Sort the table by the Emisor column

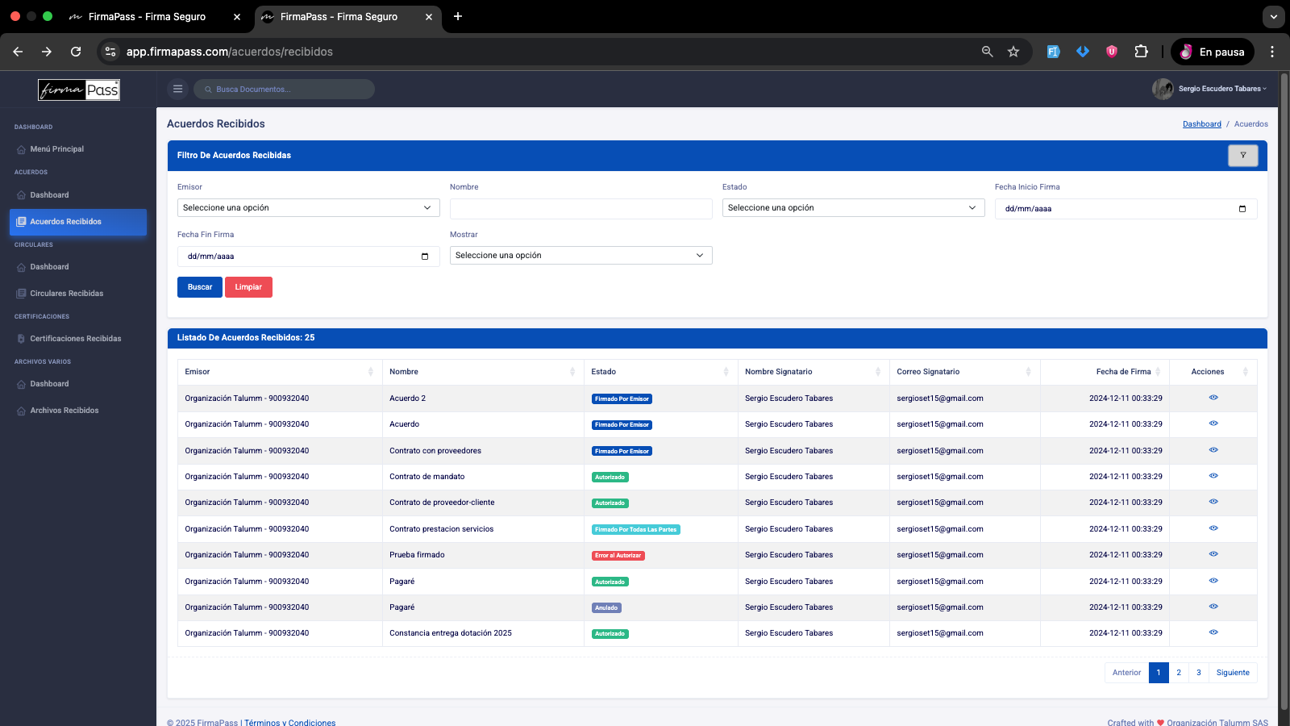[x=277, y=372]
